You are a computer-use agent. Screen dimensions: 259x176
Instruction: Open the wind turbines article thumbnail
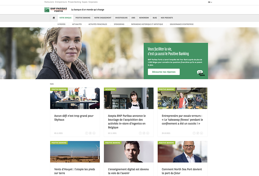coord(75,152)
